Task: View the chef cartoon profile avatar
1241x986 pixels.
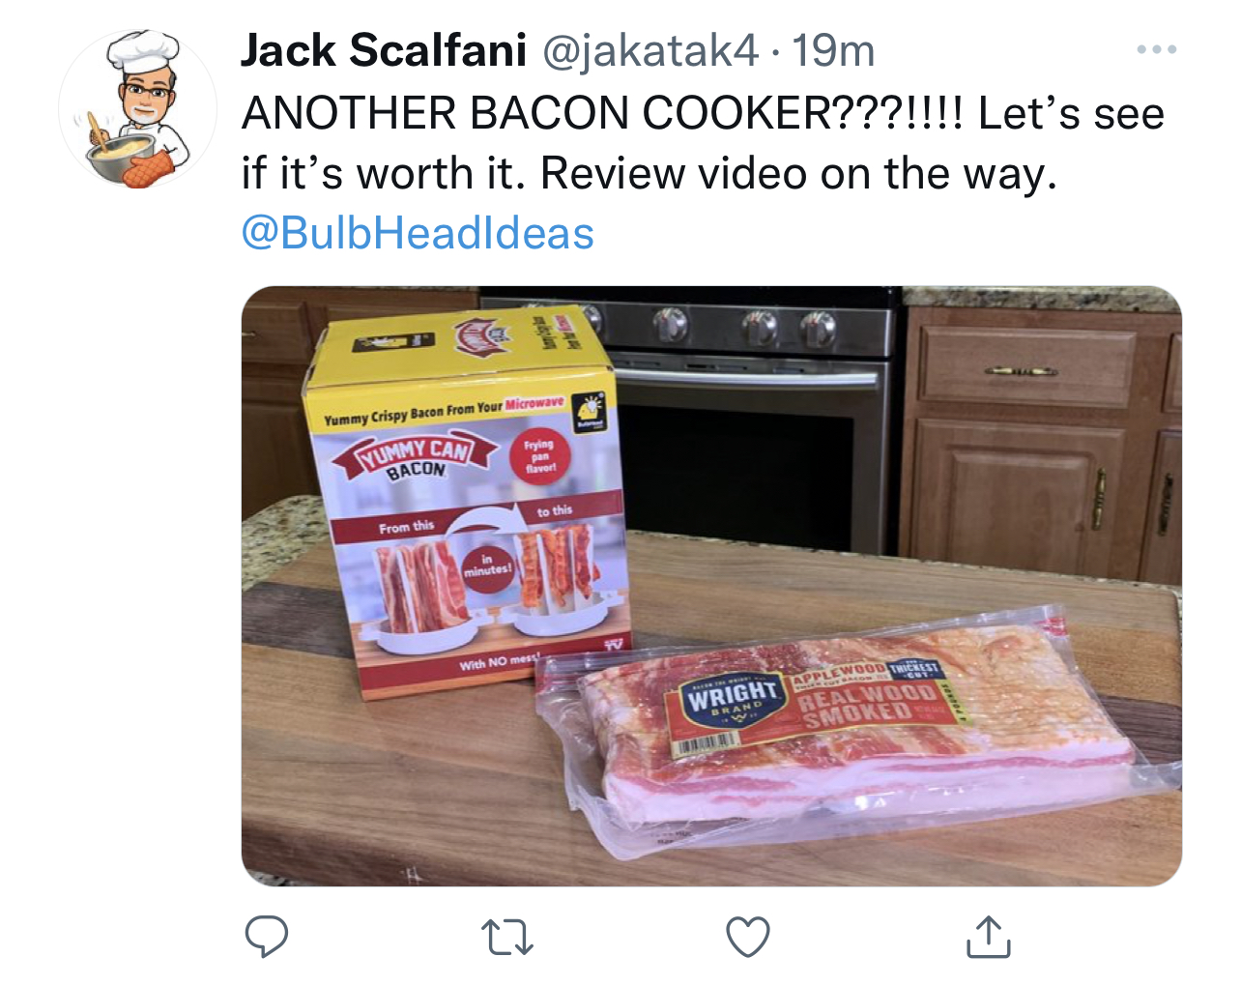Action: click(x=137, y=108)
